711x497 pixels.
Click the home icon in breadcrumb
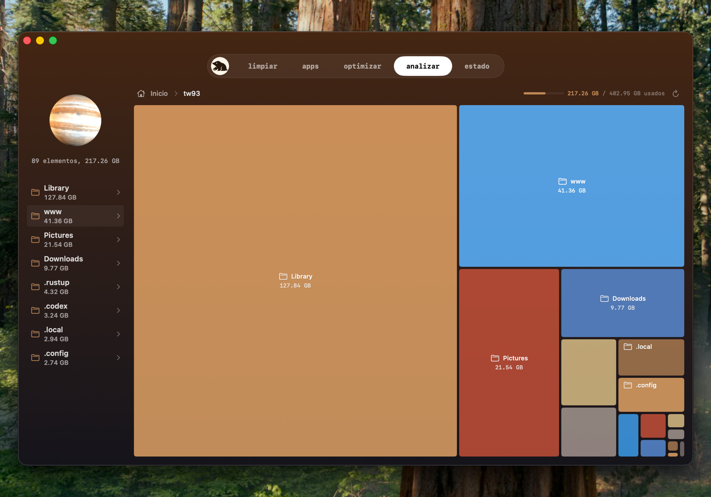click(141, 93)
